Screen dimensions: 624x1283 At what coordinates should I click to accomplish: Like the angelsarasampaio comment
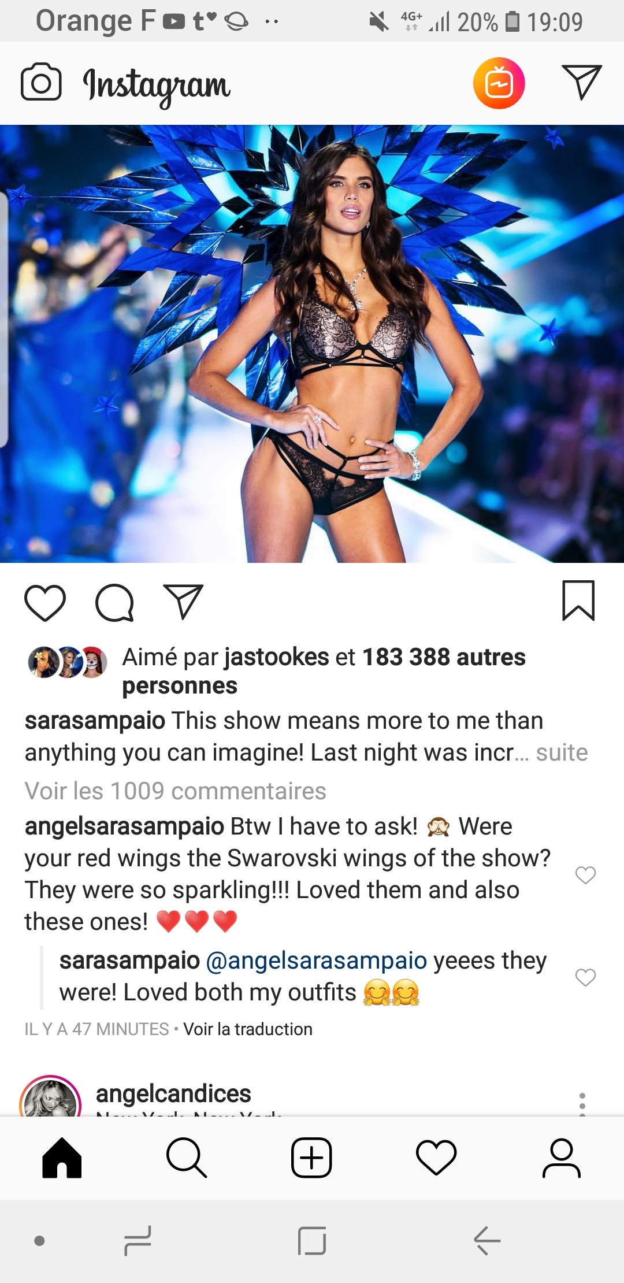pos(585,875)
